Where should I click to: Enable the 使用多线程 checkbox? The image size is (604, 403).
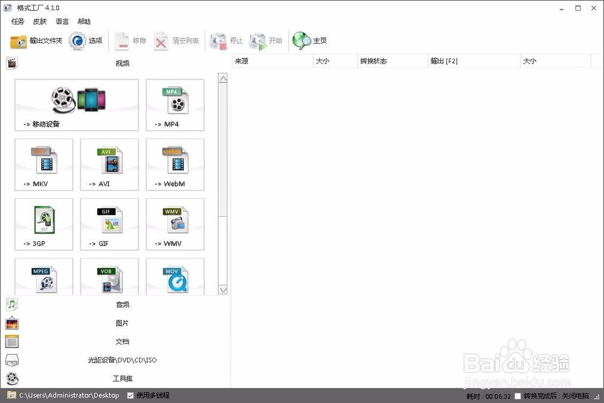point(130,395)
